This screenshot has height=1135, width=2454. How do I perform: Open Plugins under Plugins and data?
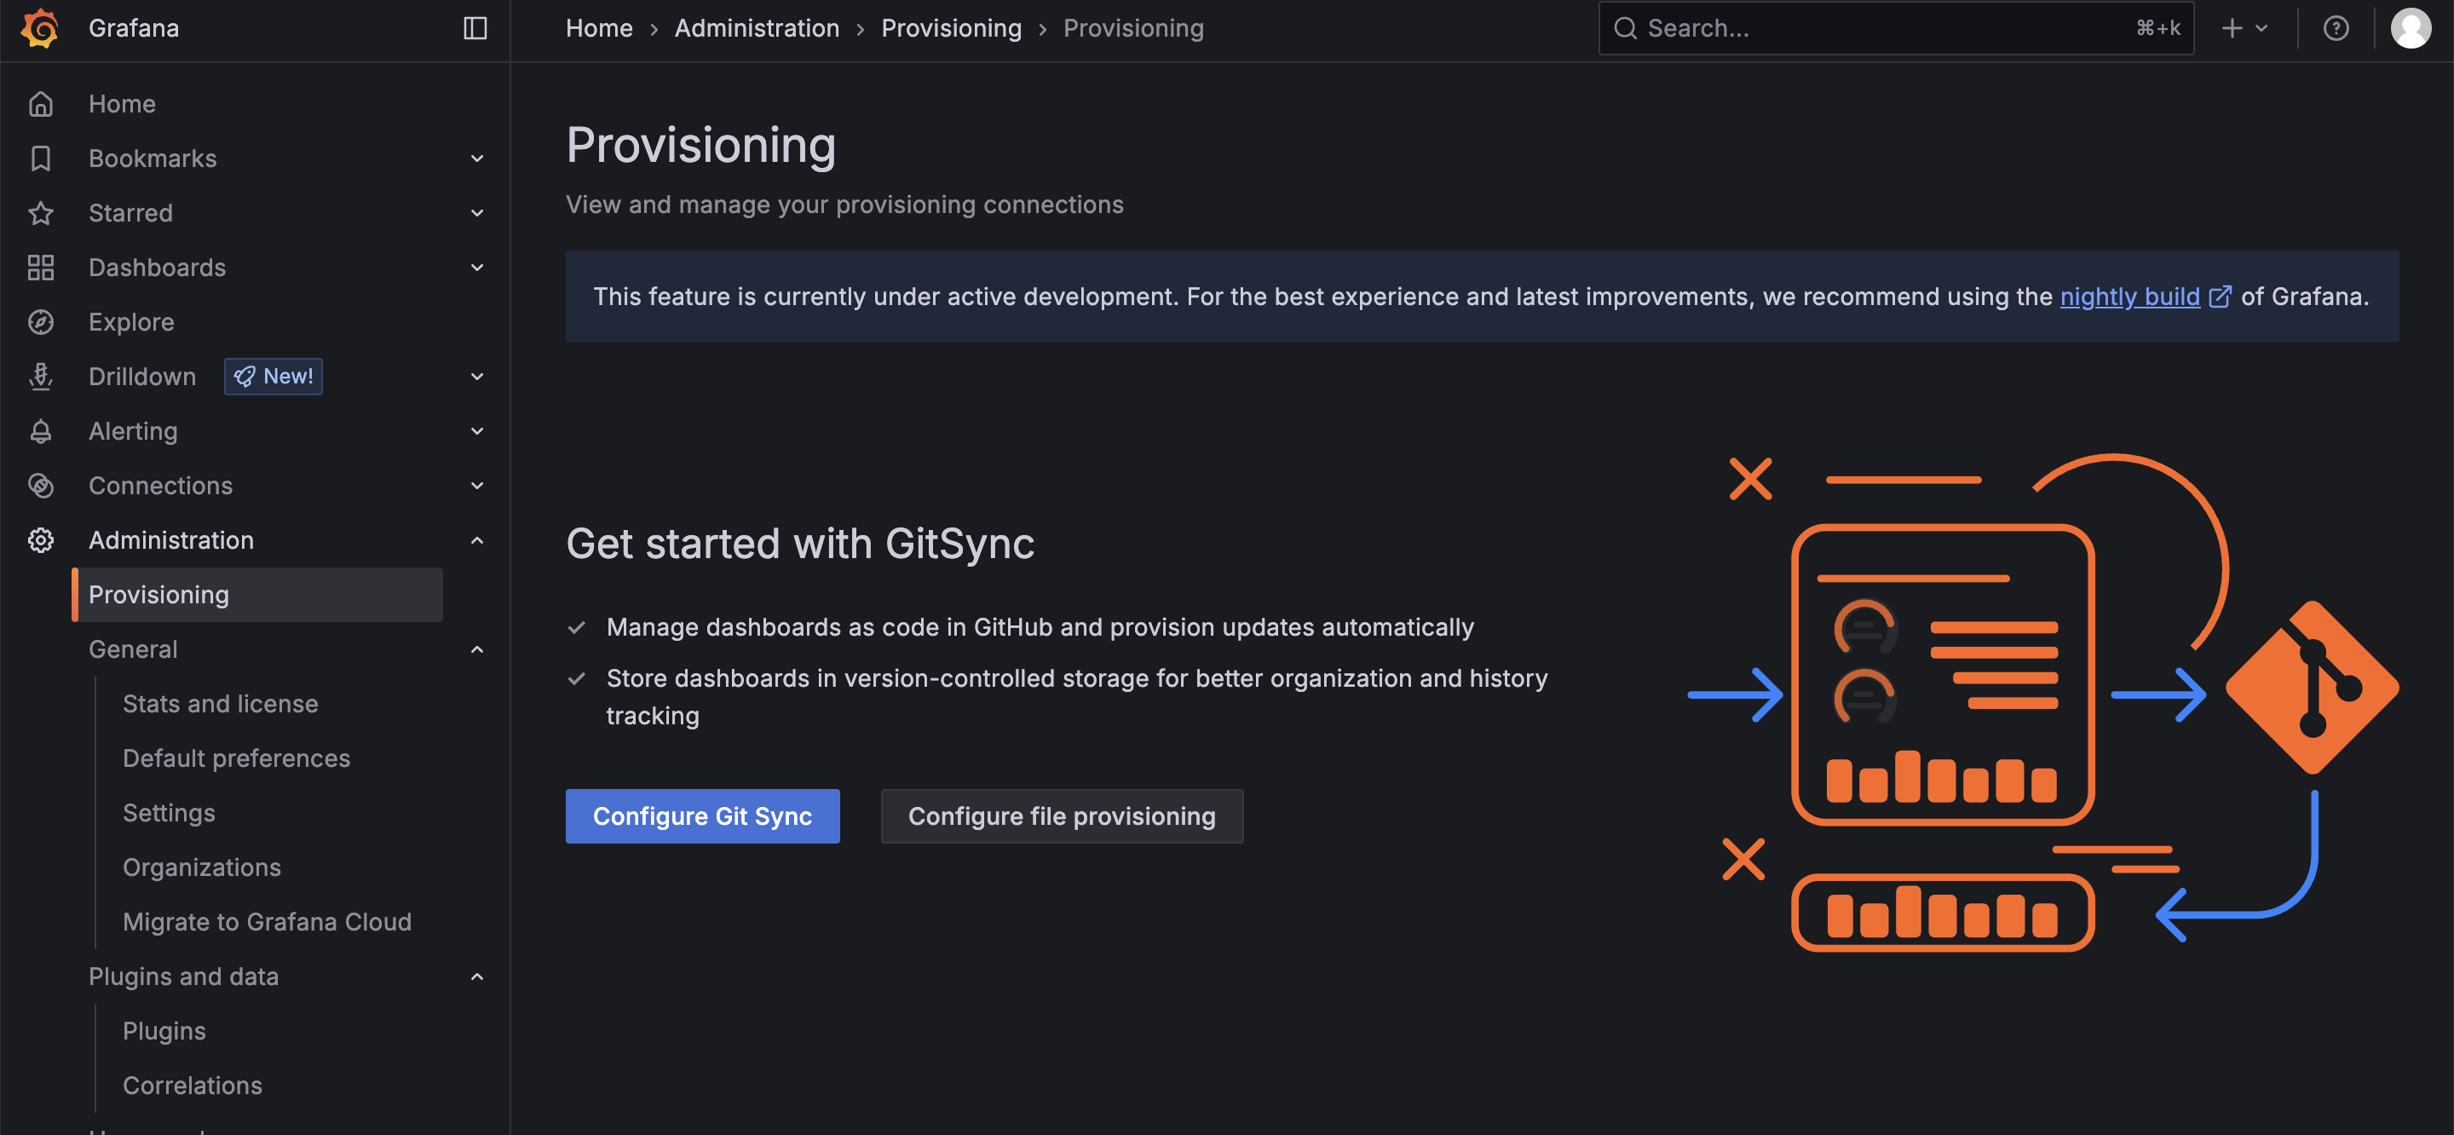[x=164, y=1031]
